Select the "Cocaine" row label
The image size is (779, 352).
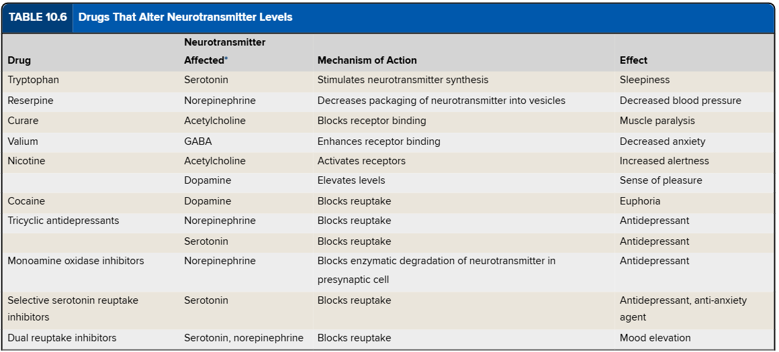click(x=26, y=201)
